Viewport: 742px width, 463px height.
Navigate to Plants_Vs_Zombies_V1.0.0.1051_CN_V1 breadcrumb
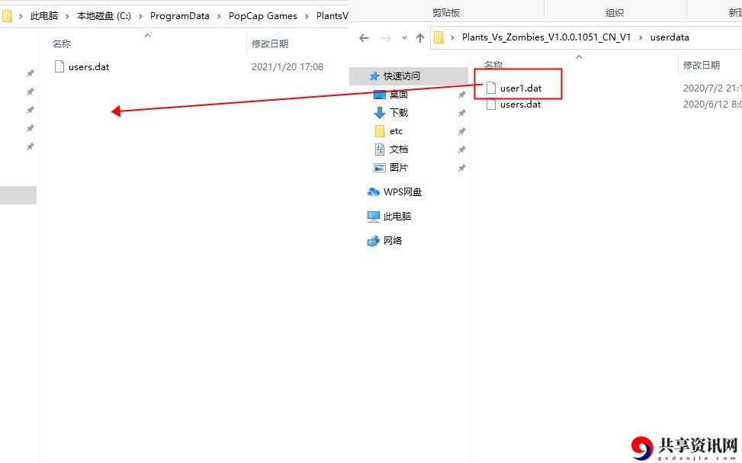[x=546, y=37]
